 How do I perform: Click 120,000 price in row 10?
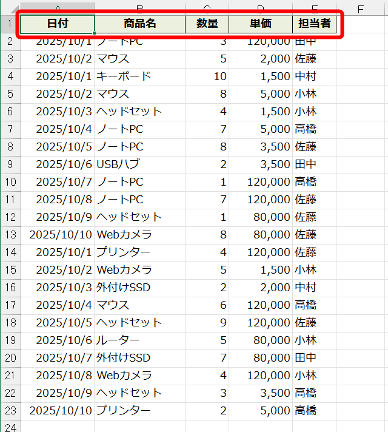(x=261, y=182)
